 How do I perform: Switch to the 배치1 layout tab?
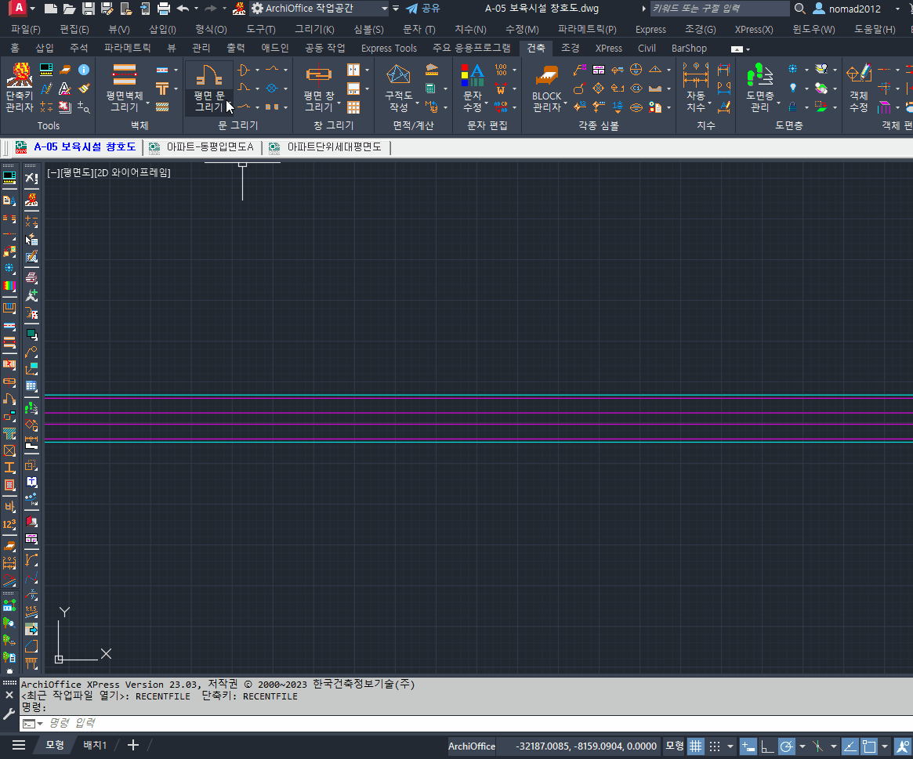95,745
